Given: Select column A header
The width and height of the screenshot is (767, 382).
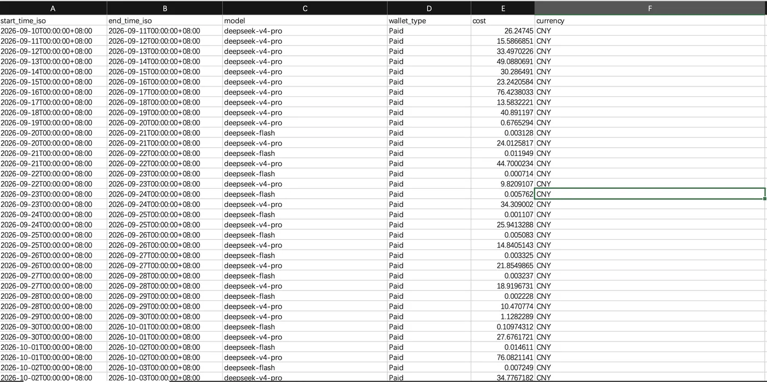Looking at the screenshot, I should (53, 8).
